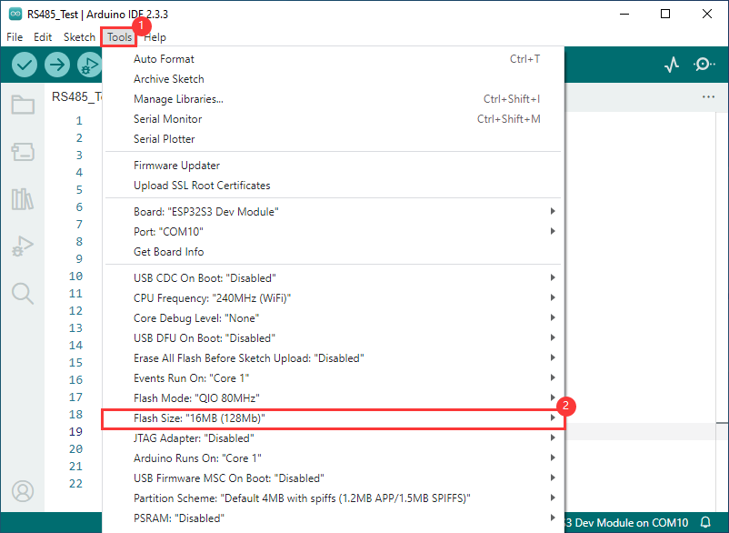Select Manage Libraries... from Tools menu
Viewport: 729px width, 533px height.
(178, 99)
